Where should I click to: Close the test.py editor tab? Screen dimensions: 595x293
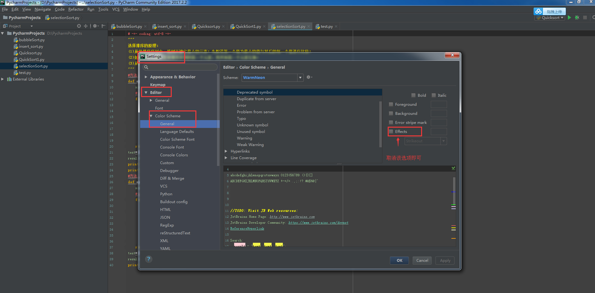click(x=336, y=27)
